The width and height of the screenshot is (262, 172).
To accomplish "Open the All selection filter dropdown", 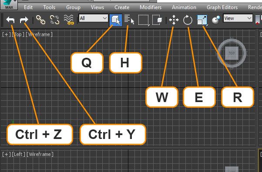I will click(94, 18).
